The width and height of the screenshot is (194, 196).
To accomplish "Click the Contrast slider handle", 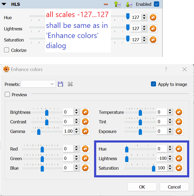I will pos(47,122).
